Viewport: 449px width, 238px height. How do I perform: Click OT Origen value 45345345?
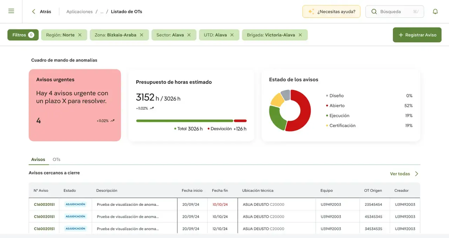(373, 217)
